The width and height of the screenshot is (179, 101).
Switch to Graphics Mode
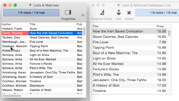(102, 12)
